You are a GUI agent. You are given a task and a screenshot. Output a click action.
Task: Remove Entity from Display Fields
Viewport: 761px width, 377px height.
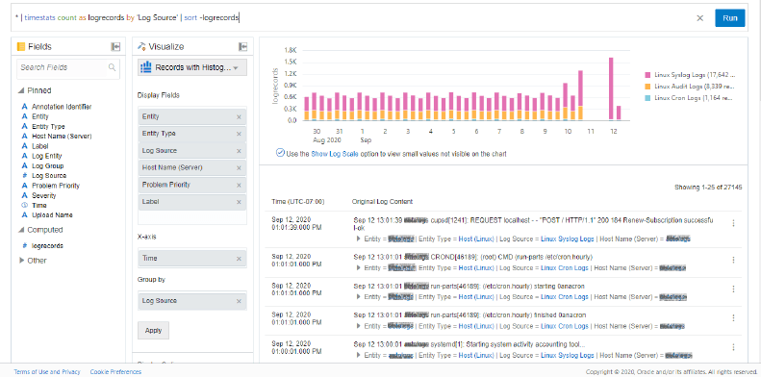239,117
